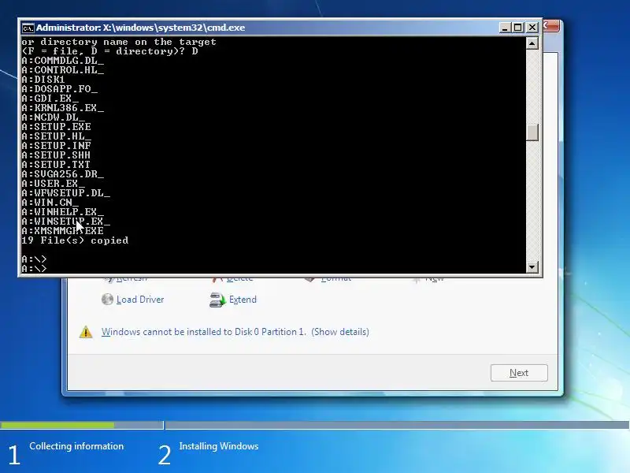Click 'A:WIN.CN_' console line
This screenshot has height=473, width=630.
pos(50,203)
